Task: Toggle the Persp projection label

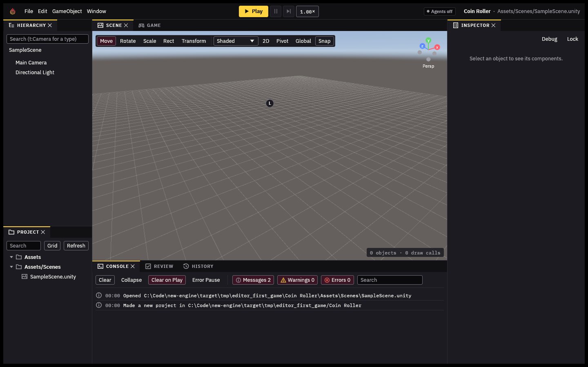Action: coord(428,66)
